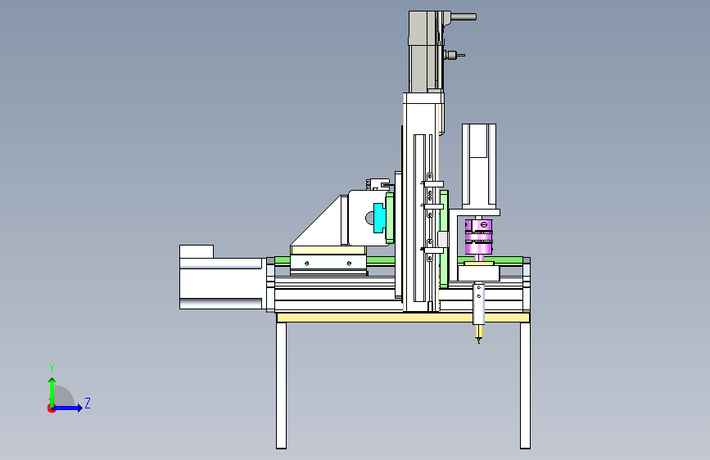The height and width of the screenshot is (460, 710).
Task: Select the white cylinder below the coupling
Action: pyautogui.click(x=478, y=304)
